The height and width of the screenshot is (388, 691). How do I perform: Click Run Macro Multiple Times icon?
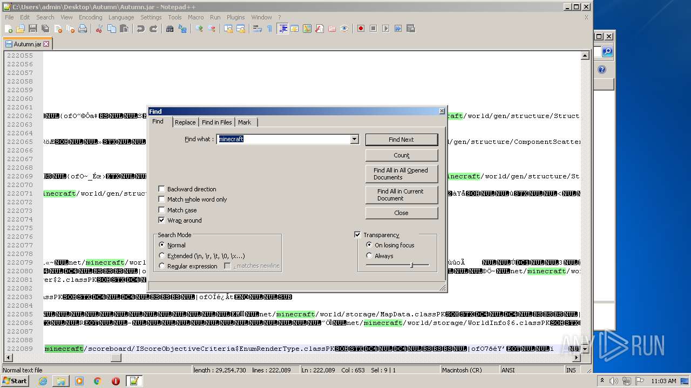pos(398,29)
